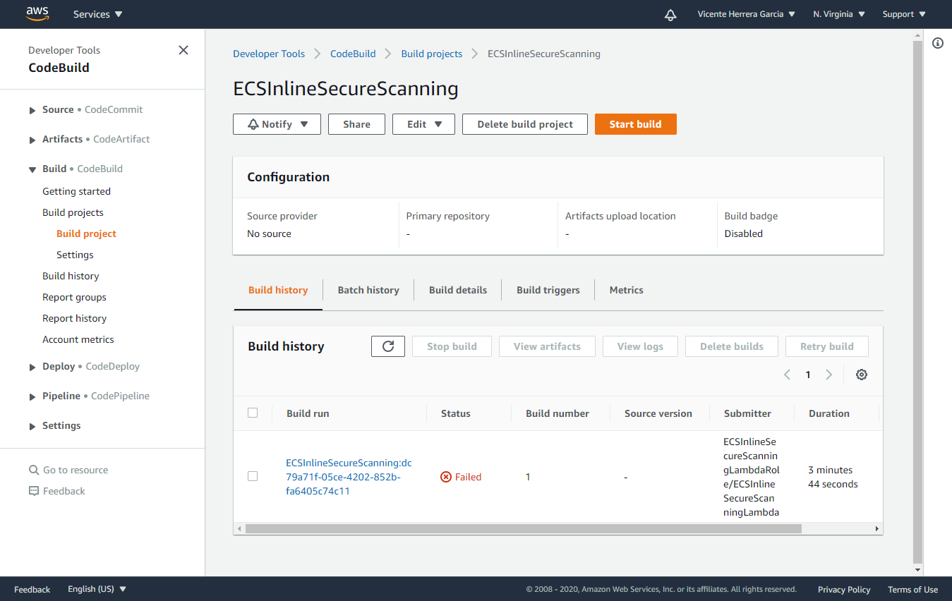The height and width of the screenshot is (601, 952).
Task: Open build history table settings gear
Action: point(862,375)
